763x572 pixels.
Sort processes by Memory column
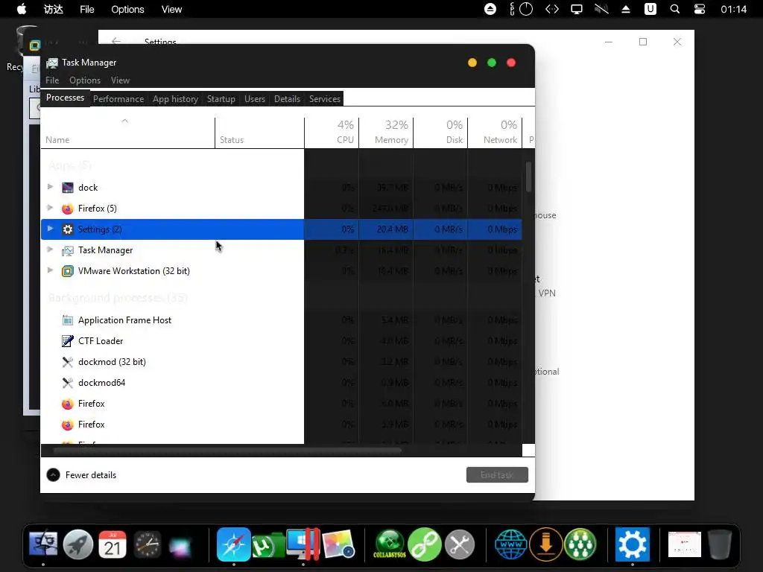point(386,133)
